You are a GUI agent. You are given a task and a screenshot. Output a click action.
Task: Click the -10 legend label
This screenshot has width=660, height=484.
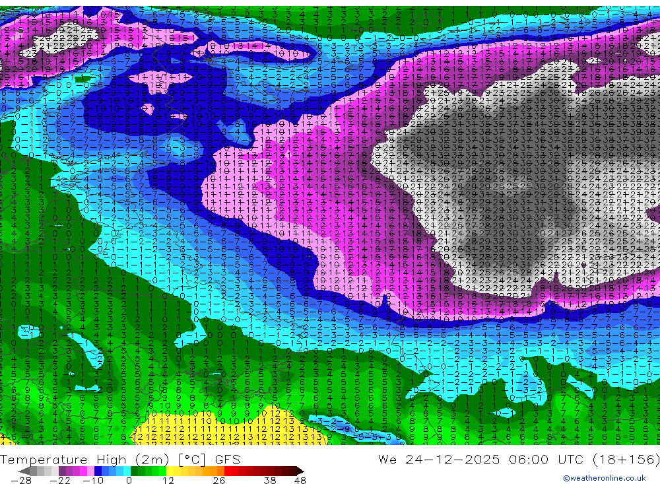click(93, 480)
